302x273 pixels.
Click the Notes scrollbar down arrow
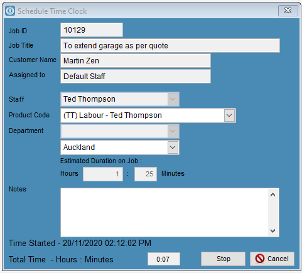pos(272,230)
